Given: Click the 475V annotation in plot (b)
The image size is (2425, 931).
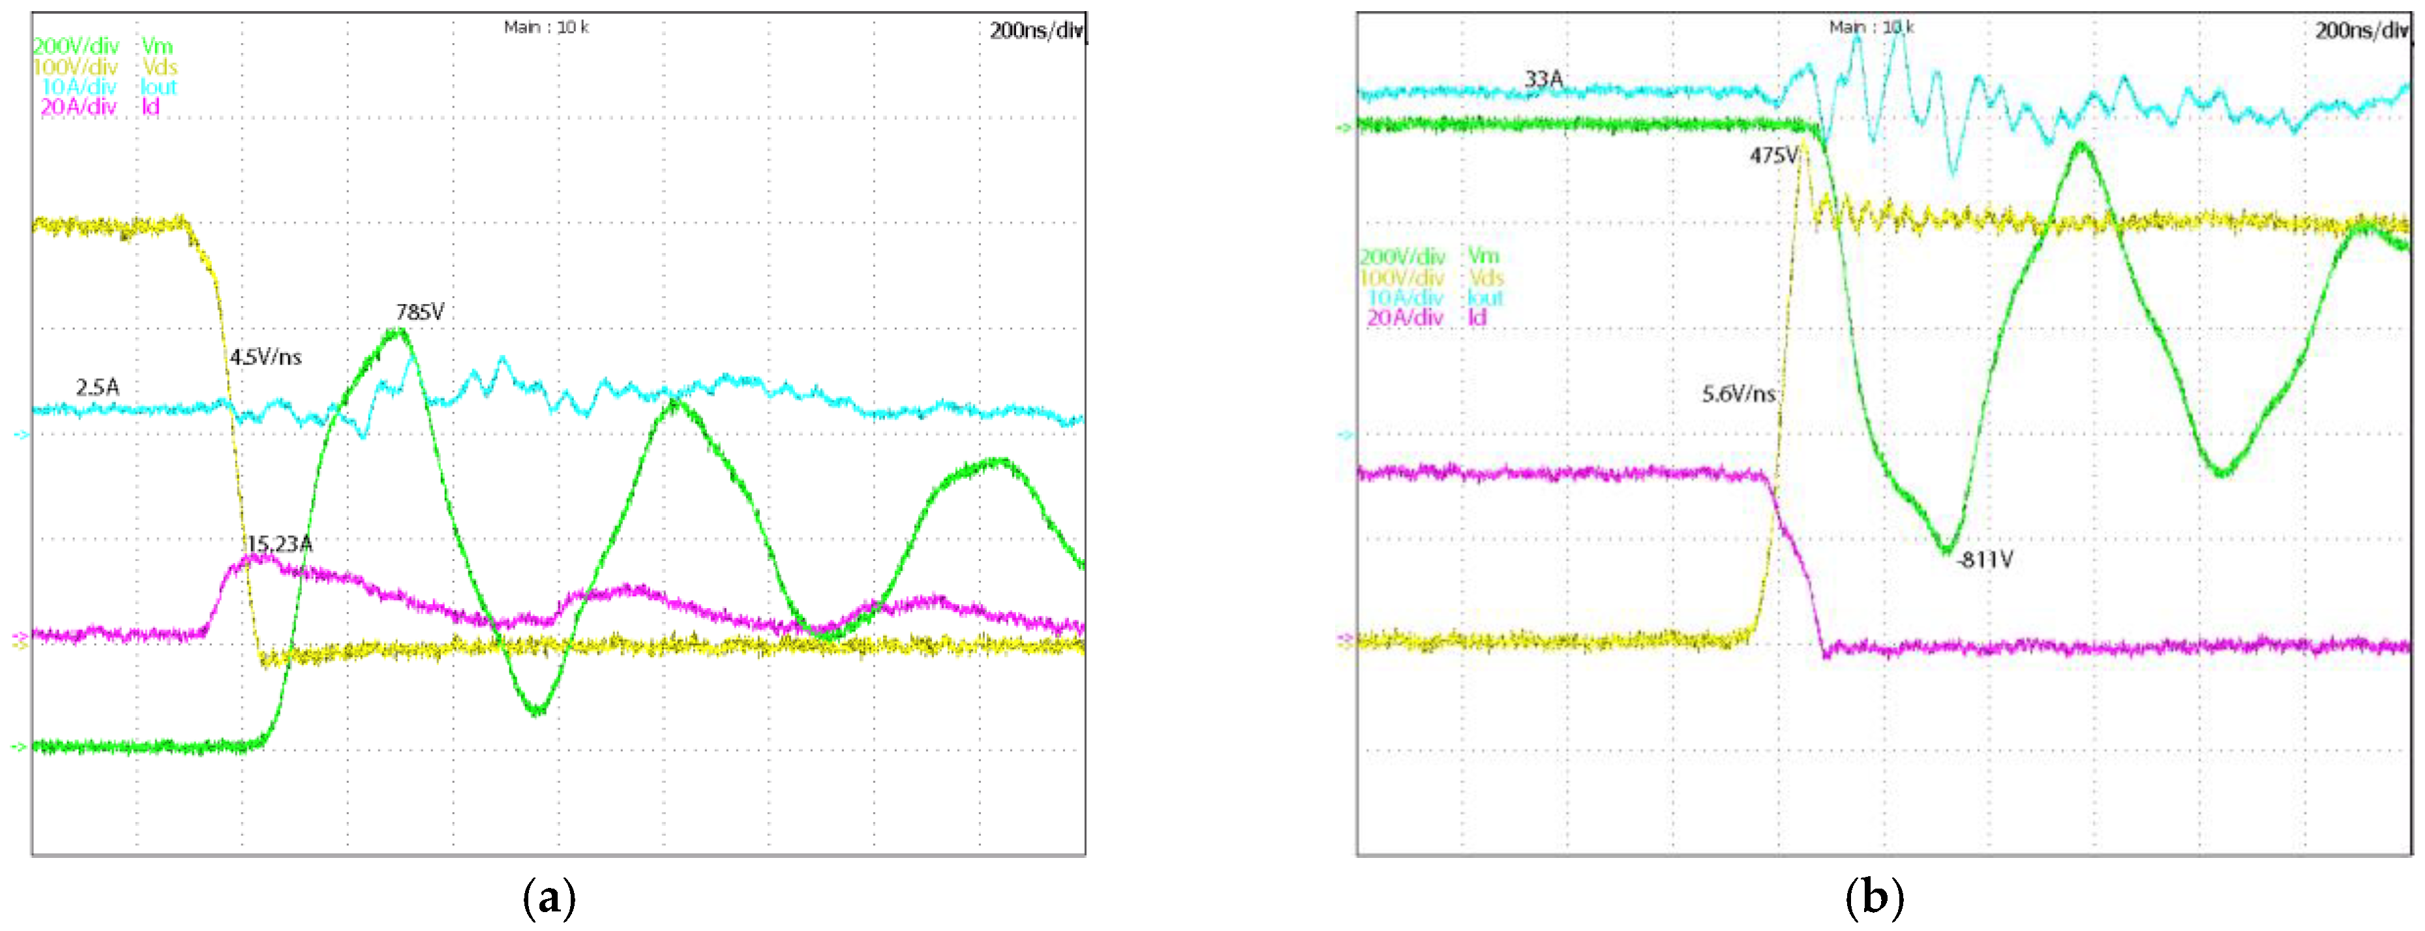Looking at the screenshot, I should (1775, 155).
